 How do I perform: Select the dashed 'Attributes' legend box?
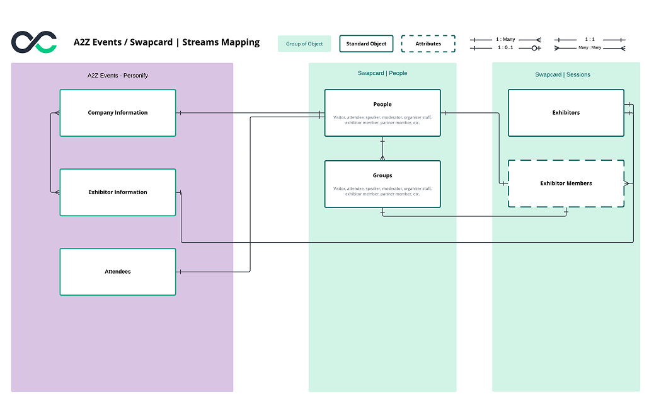click(x=428, y=44)
